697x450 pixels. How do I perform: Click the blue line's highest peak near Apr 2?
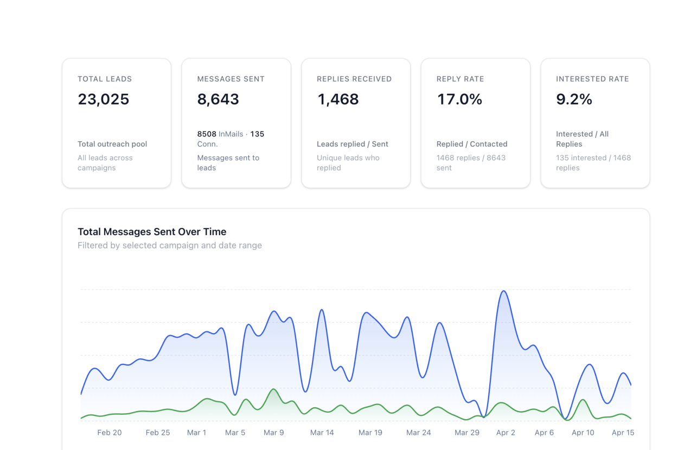coord(504,291)
